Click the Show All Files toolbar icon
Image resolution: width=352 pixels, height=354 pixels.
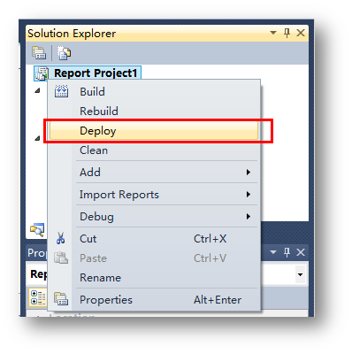64,53
